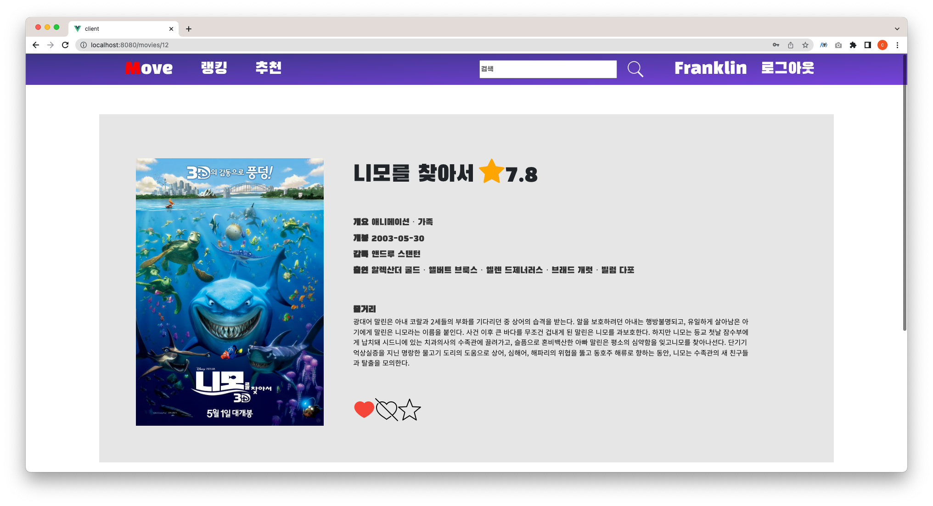Toggle the crossed-out heart dislike icon

(x=387, y=409)
